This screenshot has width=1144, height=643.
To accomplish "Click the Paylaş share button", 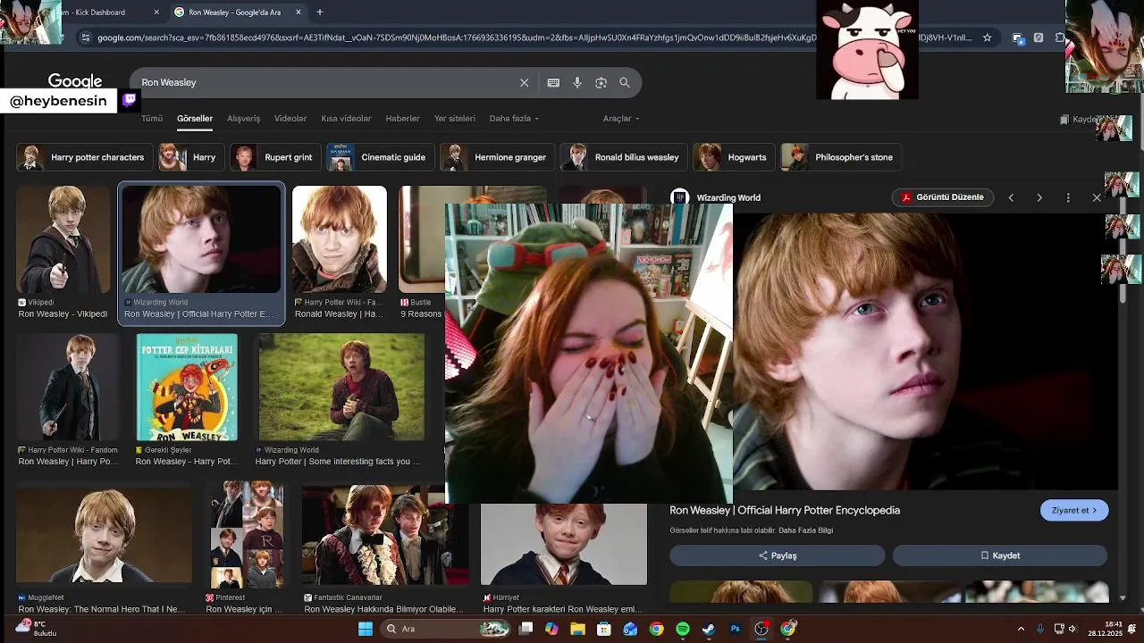I will click(778, 555).
